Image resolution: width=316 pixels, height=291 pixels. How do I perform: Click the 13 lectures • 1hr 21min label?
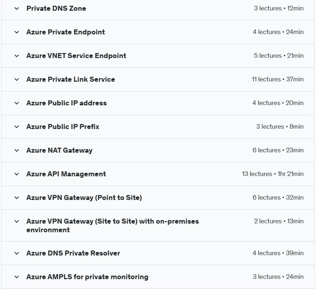(x=273, y=174)
